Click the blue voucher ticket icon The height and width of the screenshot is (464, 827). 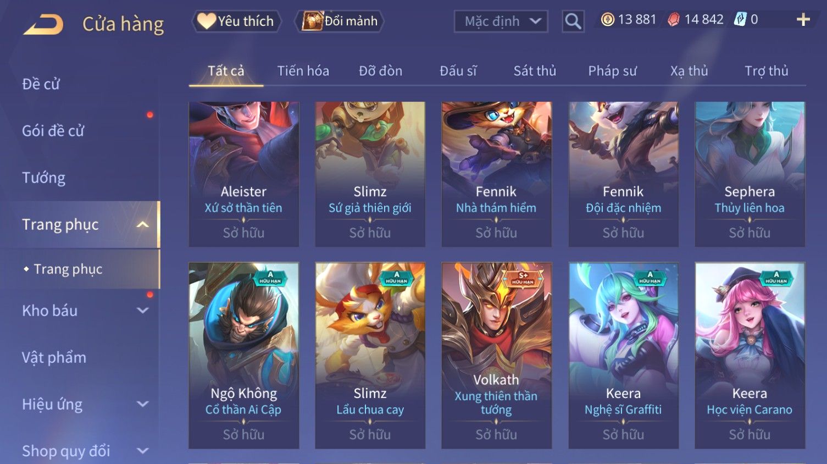pyautogui.click(x=740, y=20)
